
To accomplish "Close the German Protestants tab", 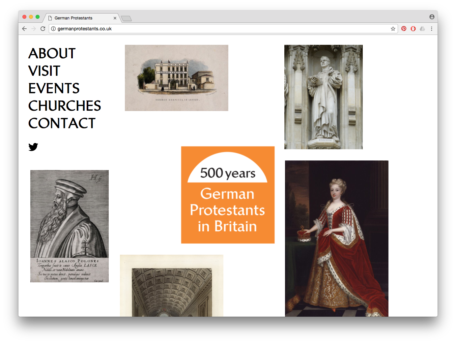I will click(x=115, y=18).
